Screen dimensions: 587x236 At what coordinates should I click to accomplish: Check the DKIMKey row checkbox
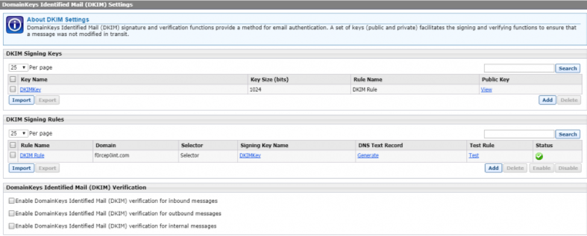pyautogui.click(x=13, y=89)
